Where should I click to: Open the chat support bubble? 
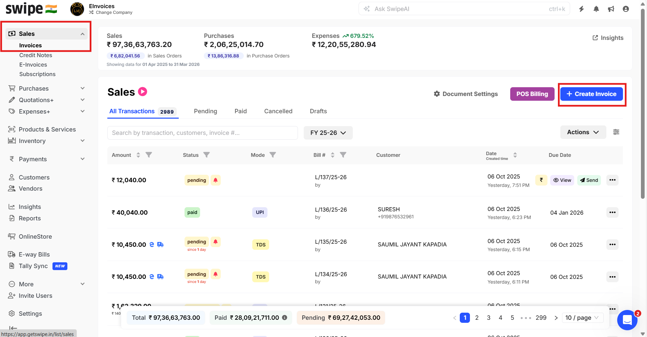pos(627,320)
